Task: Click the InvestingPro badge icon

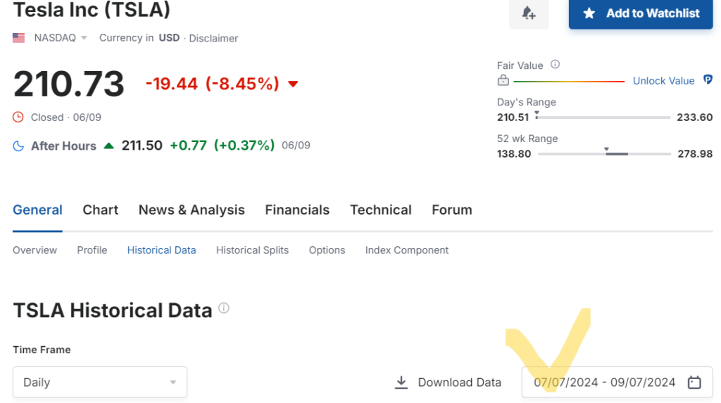Action: point(708,81)
